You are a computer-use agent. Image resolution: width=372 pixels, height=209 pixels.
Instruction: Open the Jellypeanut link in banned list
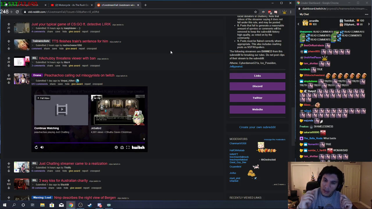[x=236, y=66]
